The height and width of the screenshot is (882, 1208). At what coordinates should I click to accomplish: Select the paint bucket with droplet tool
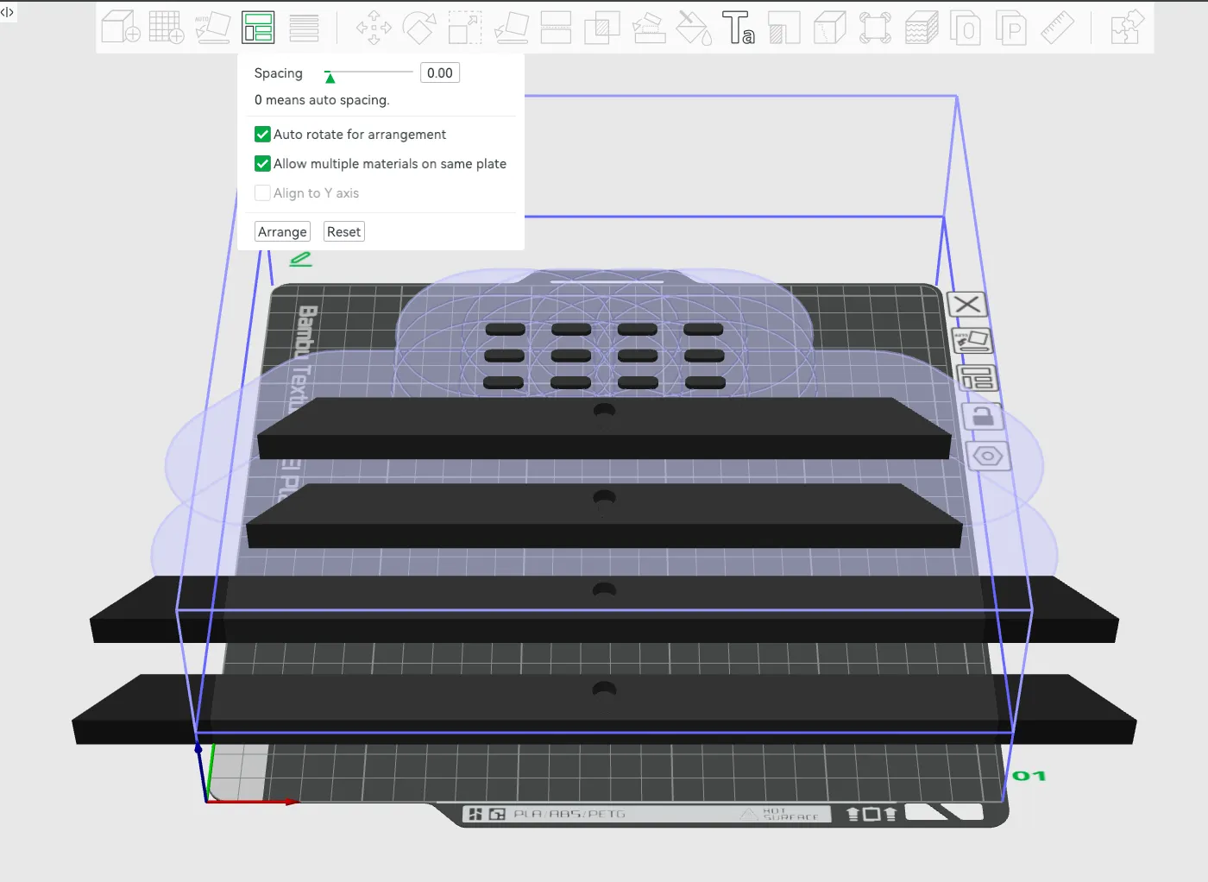(x=694, y=27)
